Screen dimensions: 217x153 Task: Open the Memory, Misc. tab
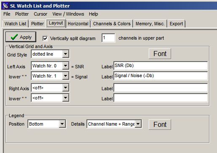click(150, 24)
